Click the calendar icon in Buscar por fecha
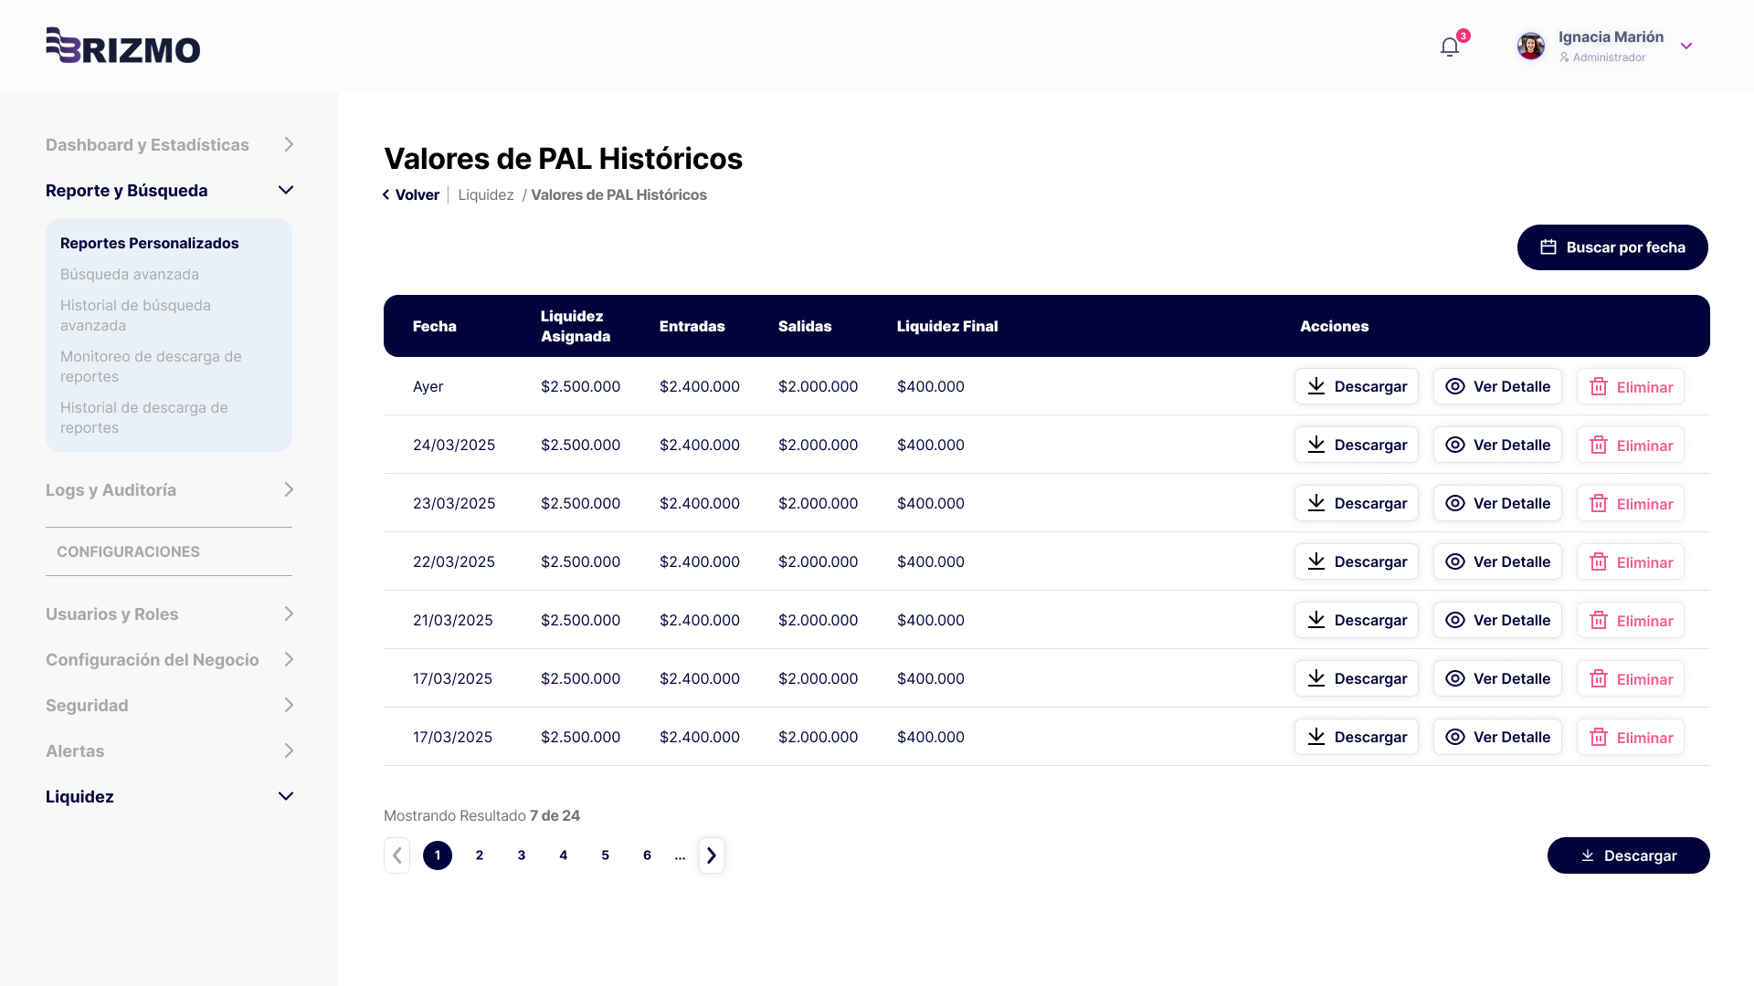The image size is (1754, 986). tap(1548, 247)
